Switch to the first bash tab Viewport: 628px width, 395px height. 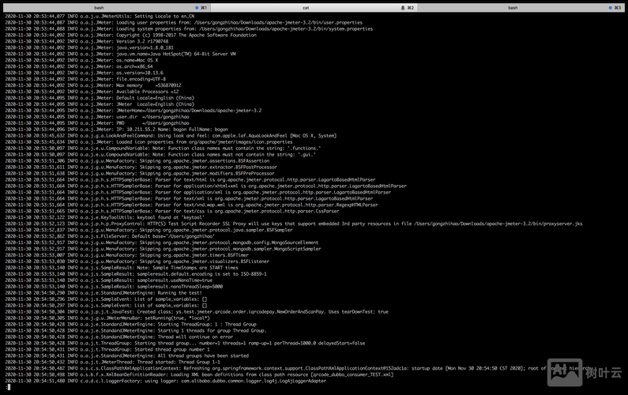coord(99,6)
